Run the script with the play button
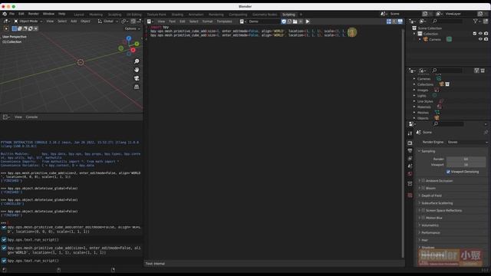 click(x=308, y=21)
